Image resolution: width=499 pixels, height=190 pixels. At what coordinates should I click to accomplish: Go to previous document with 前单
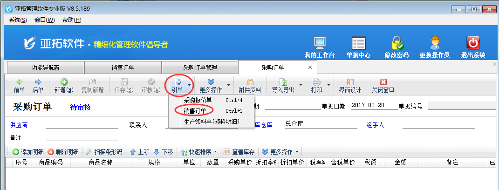pos(19,85)
